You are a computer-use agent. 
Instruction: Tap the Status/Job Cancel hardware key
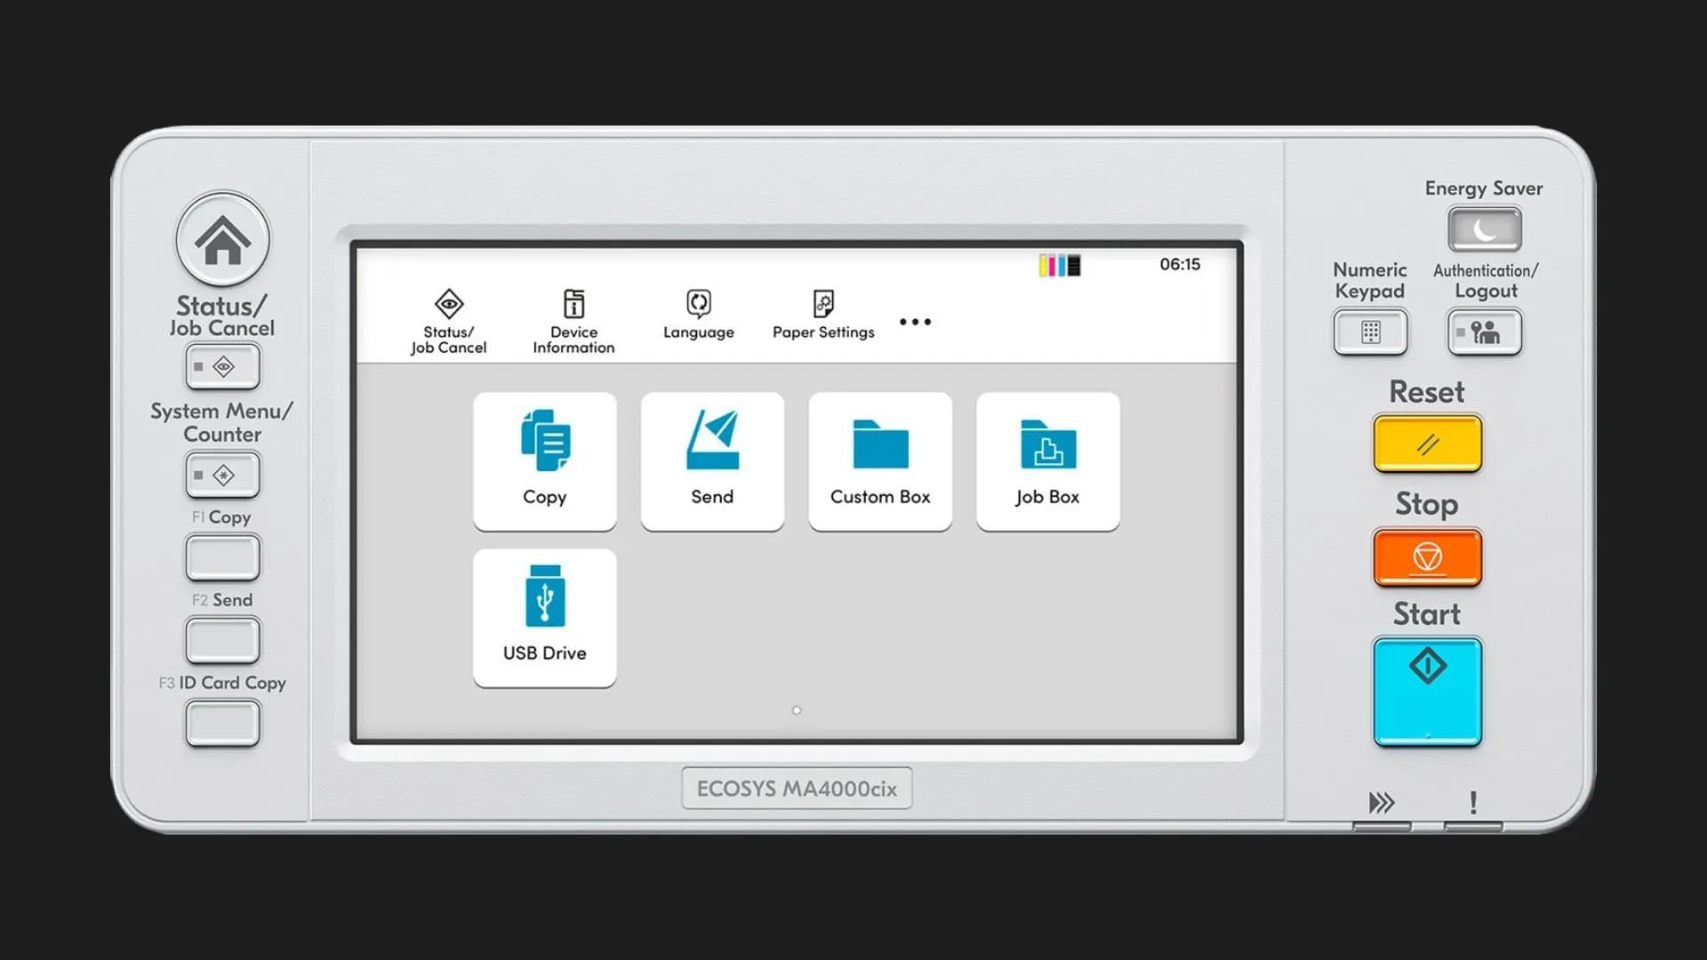click(x=222, y=366)
